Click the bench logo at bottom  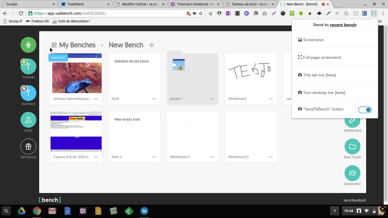coord(50,200)
